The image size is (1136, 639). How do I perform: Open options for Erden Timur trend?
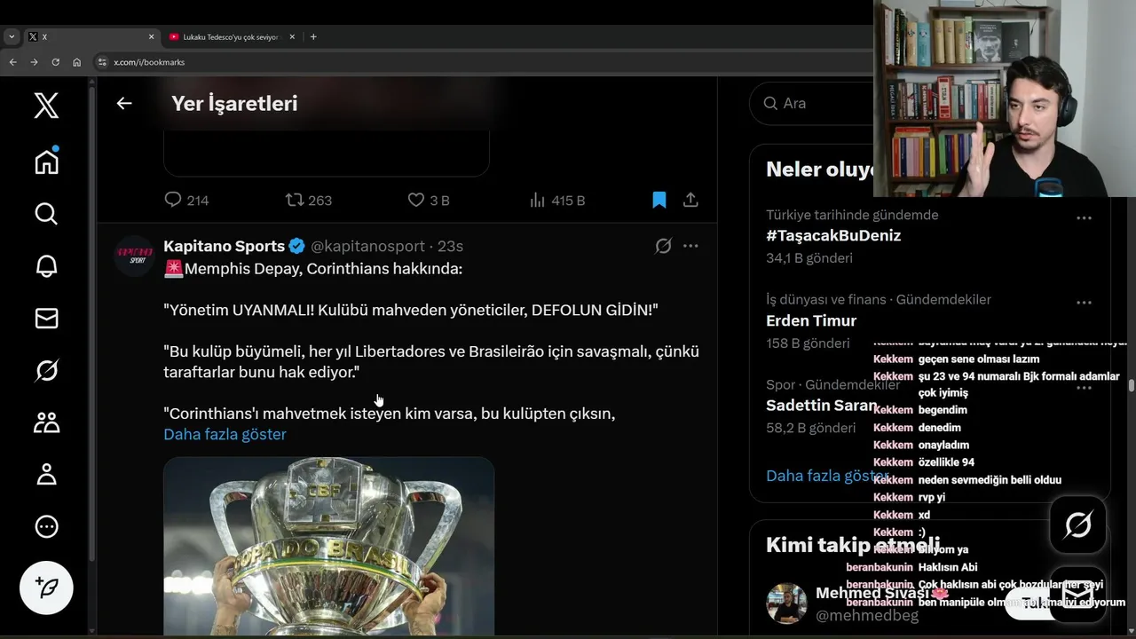tap(1084, 302)
